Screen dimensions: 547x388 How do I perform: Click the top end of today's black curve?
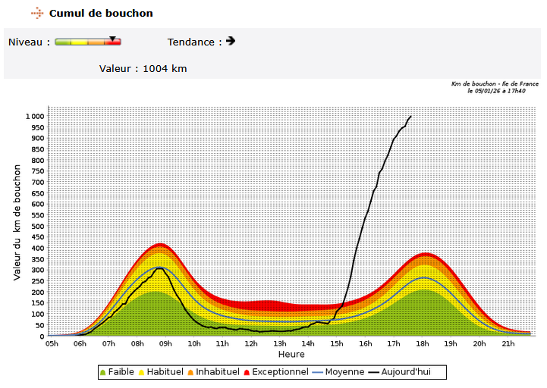pos(411,116)
